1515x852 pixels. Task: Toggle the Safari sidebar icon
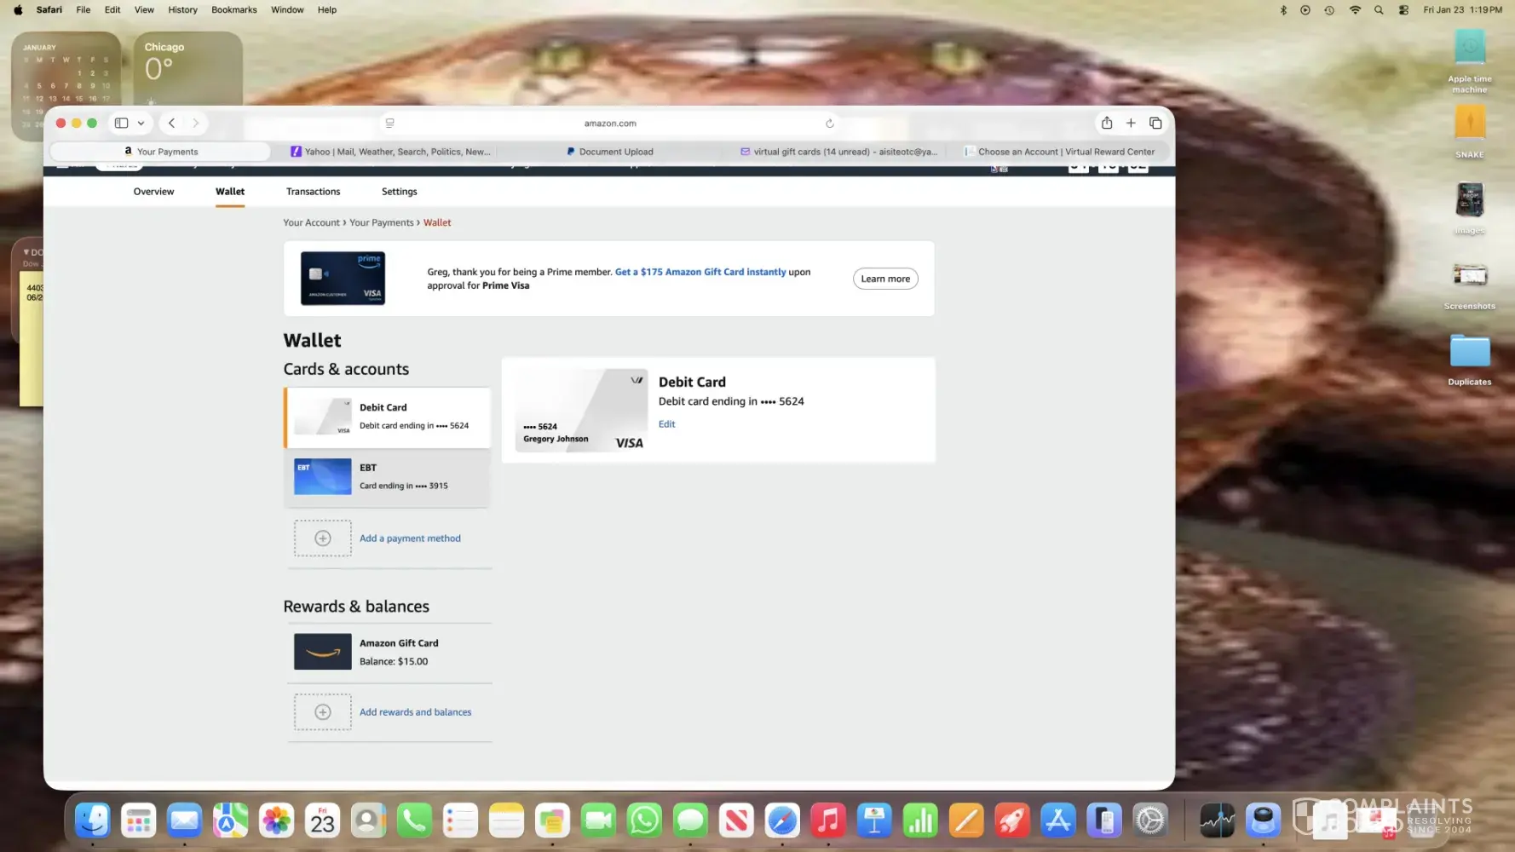click(122, 123)
